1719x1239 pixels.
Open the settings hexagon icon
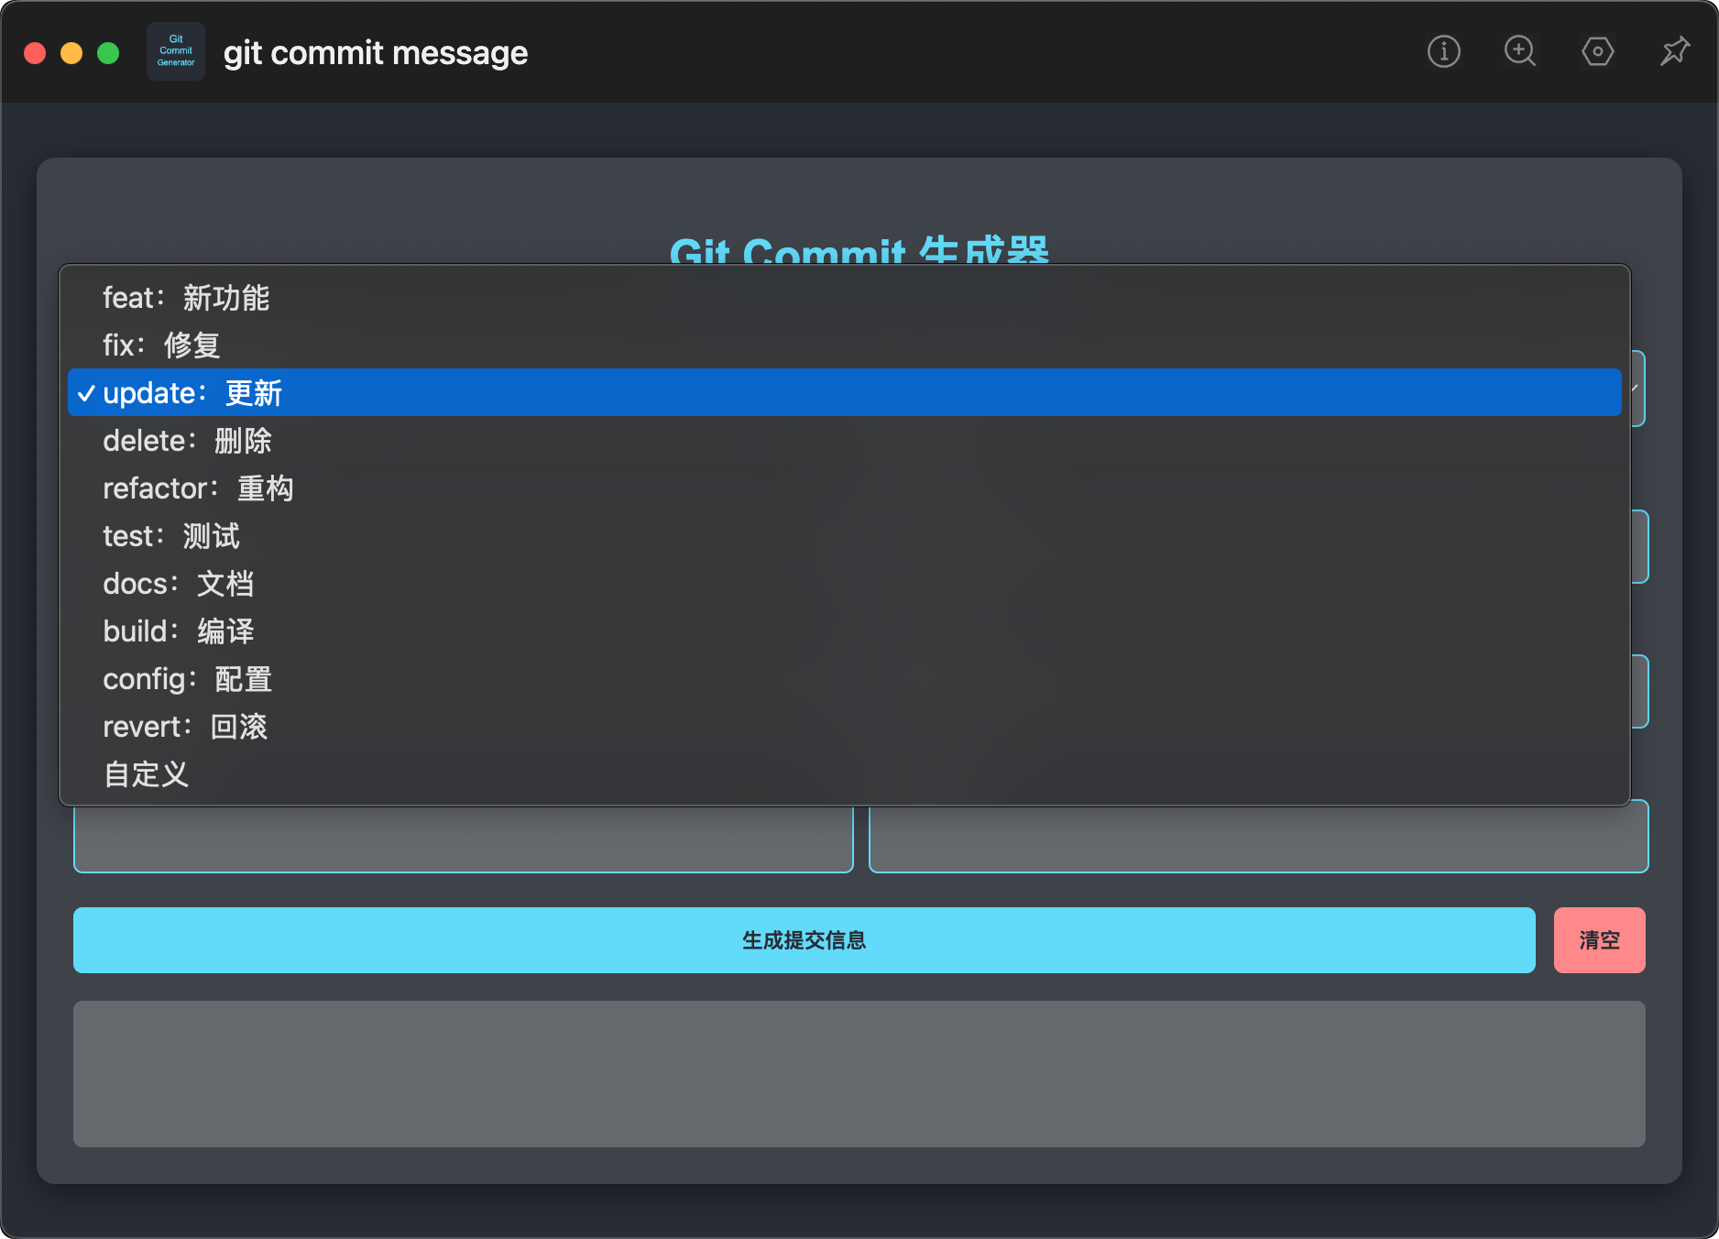tap(1597, 51)
